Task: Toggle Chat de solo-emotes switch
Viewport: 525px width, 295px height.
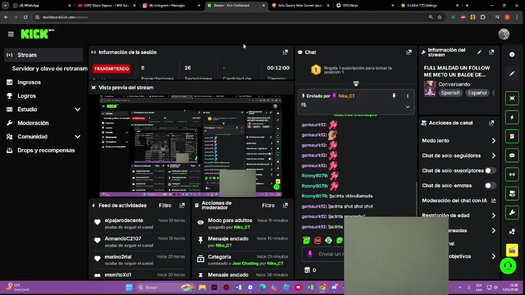Action: 490,186
